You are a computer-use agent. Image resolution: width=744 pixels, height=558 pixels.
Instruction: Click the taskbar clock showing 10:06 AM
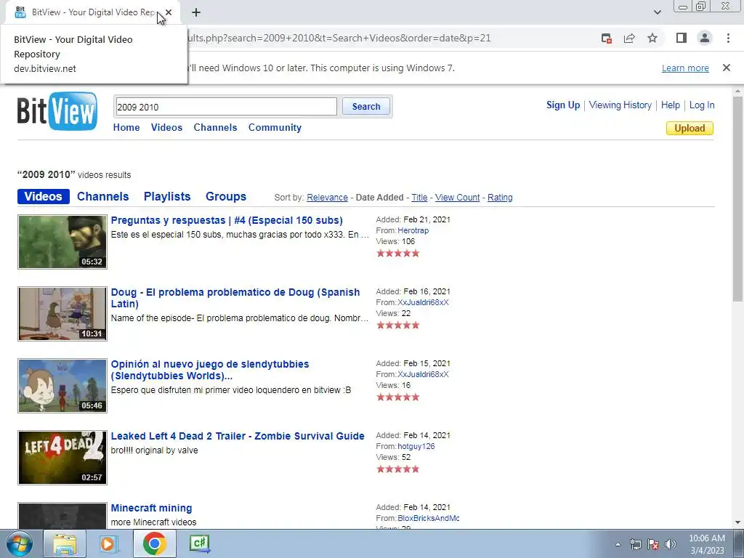(706, 544)
